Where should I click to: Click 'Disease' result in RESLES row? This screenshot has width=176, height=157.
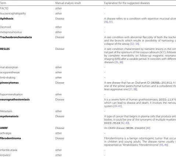60,49
